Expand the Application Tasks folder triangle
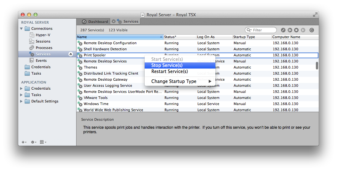337x171 pixels. [21, 95]
